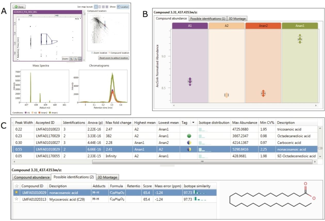Image resolution: width=325 pixels, height=221 pixels.
Task: Switch to the 3D Montage tab in panel B
Action: pos(237,19)
